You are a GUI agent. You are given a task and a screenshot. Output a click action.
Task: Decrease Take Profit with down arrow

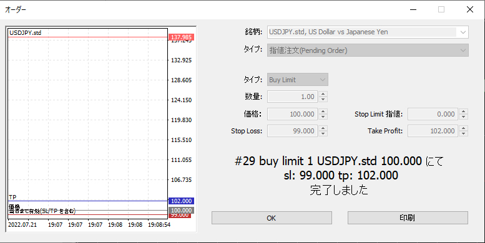pyautogui.click(x=463, y=133)
